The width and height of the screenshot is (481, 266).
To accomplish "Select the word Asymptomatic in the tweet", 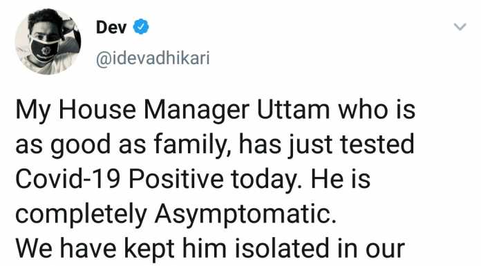I will 245,216.
